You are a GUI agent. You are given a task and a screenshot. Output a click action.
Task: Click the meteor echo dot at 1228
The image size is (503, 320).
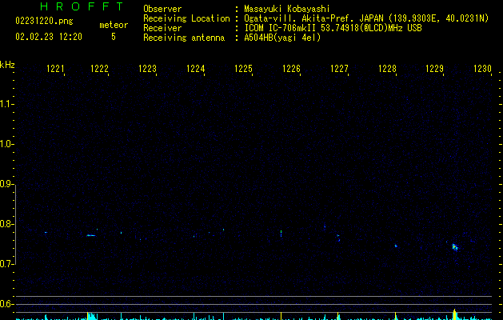click(396, 246)
